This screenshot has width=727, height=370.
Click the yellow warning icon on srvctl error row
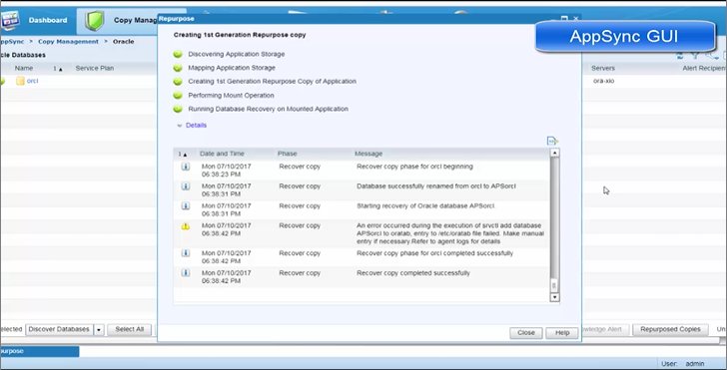185,226
